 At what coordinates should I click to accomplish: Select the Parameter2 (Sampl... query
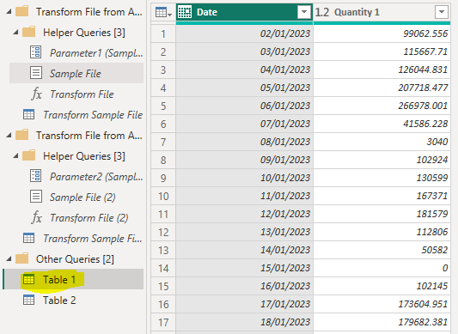coord(96,176)
